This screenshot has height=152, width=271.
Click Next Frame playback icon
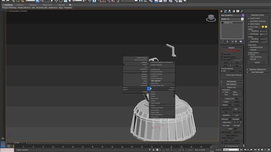click(252, 150)
